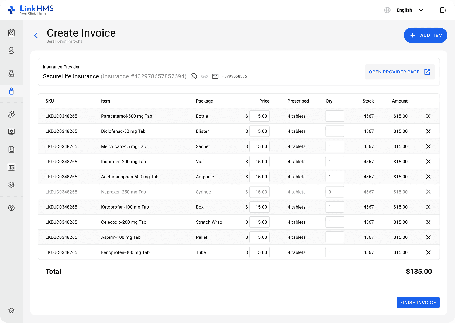
Task: Go back using the left chevron arrow
Action: click(36, 35)
